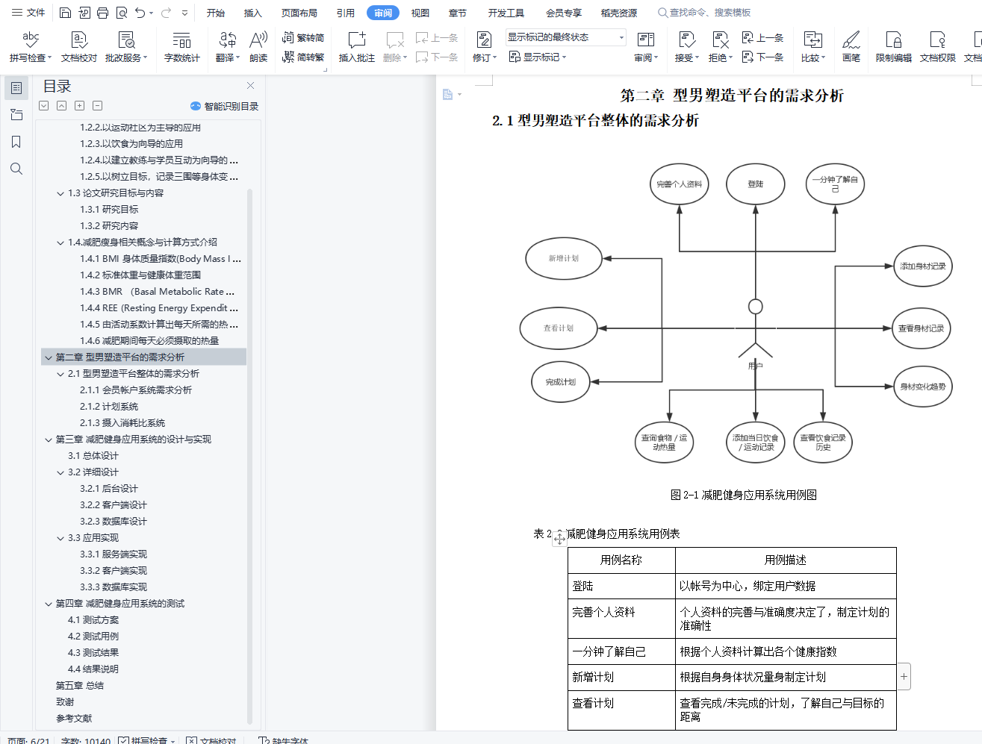Image resolution: width=982 pixels, height=744 pixels.
Task: Start 朗读 read aloud tool
Action: tap(258, 47)
